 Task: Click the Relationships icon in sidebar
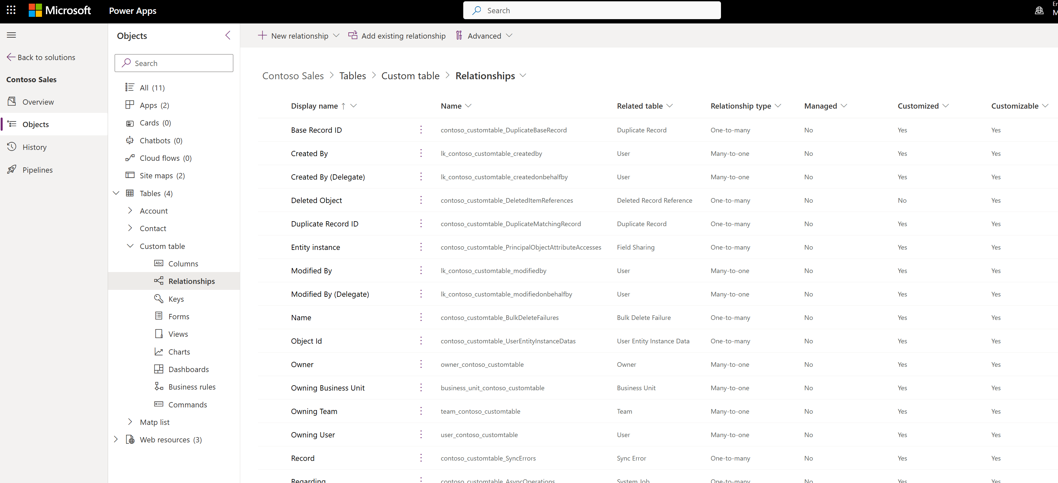pos(158,281)
